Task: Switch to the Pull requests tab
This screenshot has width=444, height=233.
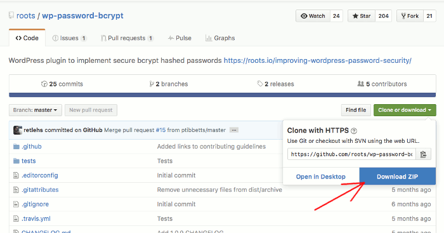Action: click(x=127, y=38)
